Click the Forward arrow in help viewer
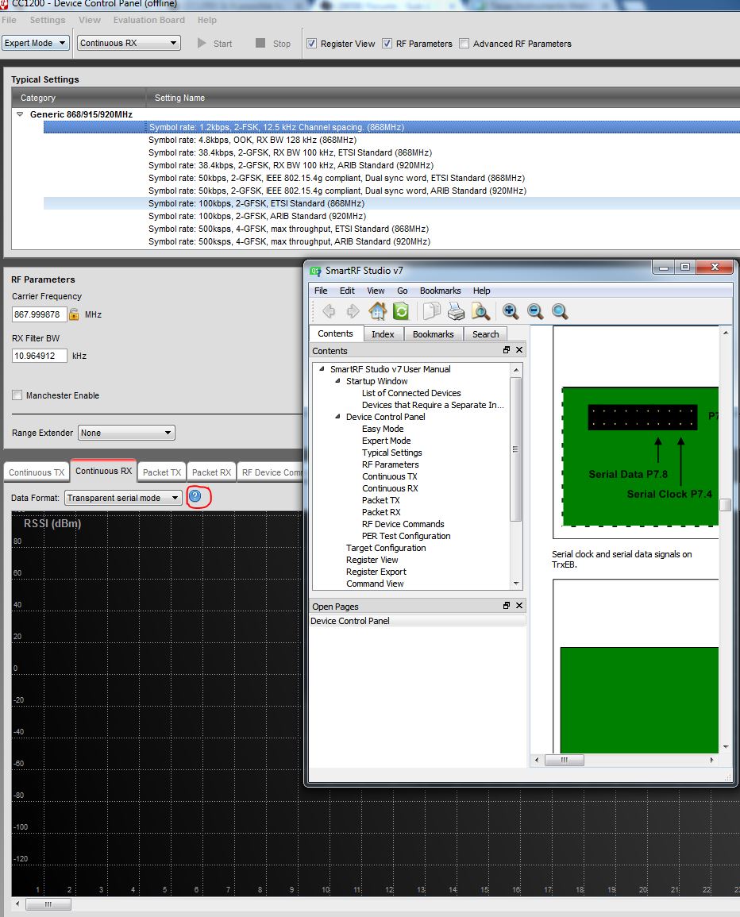Viewport: 740px width, 917px height. coord(353,311)
